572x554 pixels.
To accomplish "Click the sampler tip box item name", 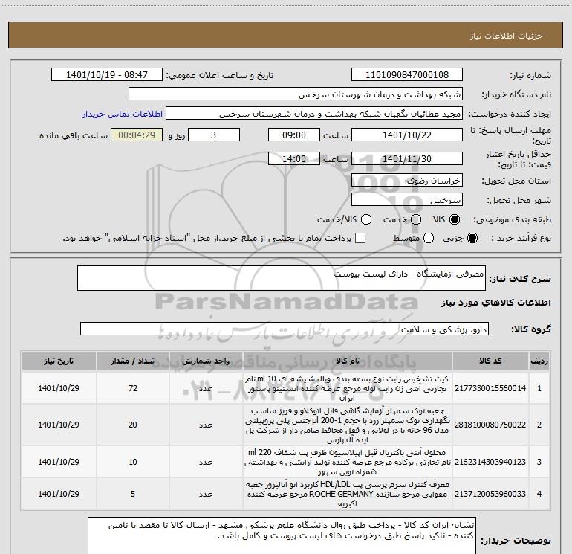I will point(348,425).
